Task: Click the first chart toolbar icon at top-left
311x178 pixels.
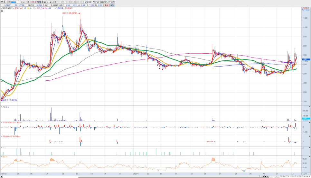Action: tap(2, 2)
